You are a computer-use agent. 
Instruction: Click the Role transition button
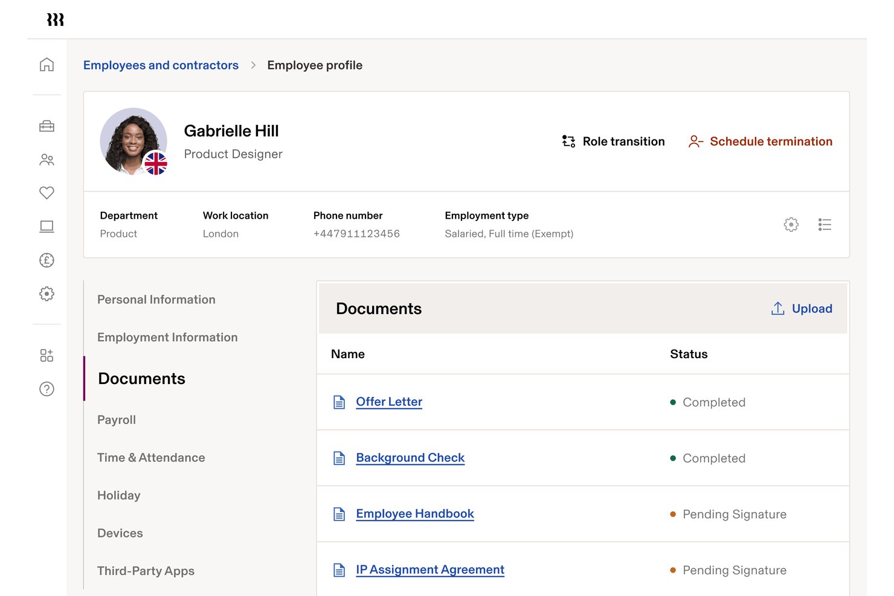point(613,141)
